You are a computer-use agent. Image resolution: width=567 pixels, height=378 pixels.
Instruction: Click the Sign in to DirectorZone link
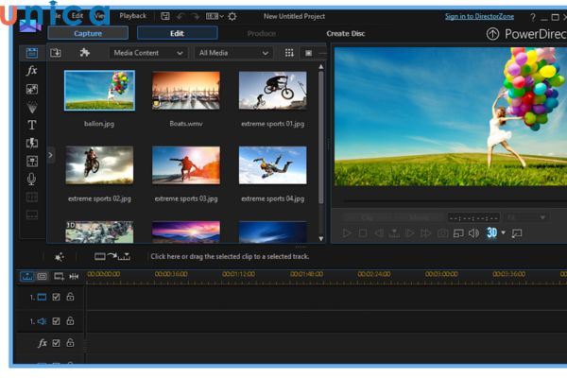(480, 16)
